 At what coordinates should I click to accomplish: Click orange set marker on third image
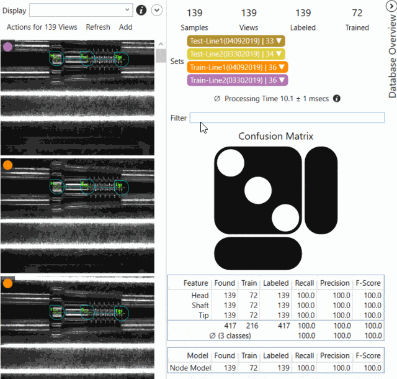coord(8,283)
